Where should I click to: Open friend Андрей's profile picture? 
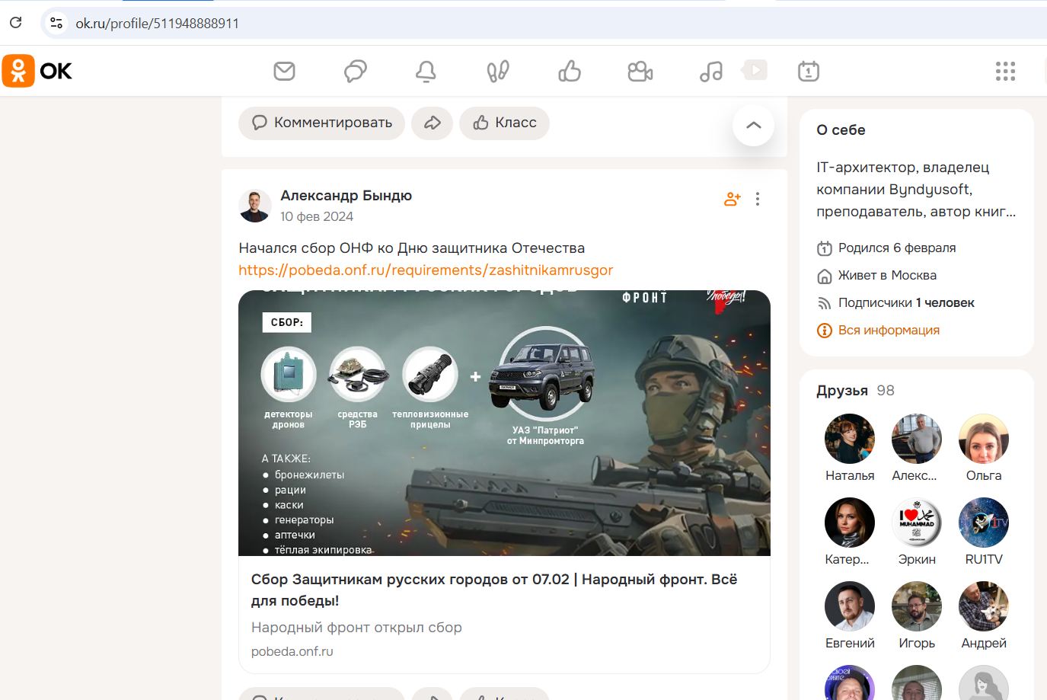click(x=984, y=606)
